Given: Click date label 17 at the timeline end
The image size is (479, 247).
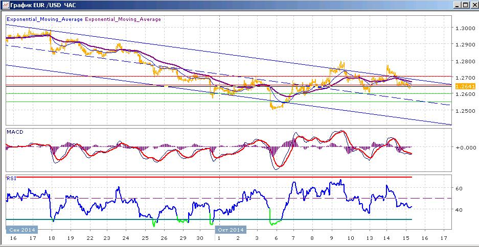Looking at the screenshot, I should coord(444,238).
